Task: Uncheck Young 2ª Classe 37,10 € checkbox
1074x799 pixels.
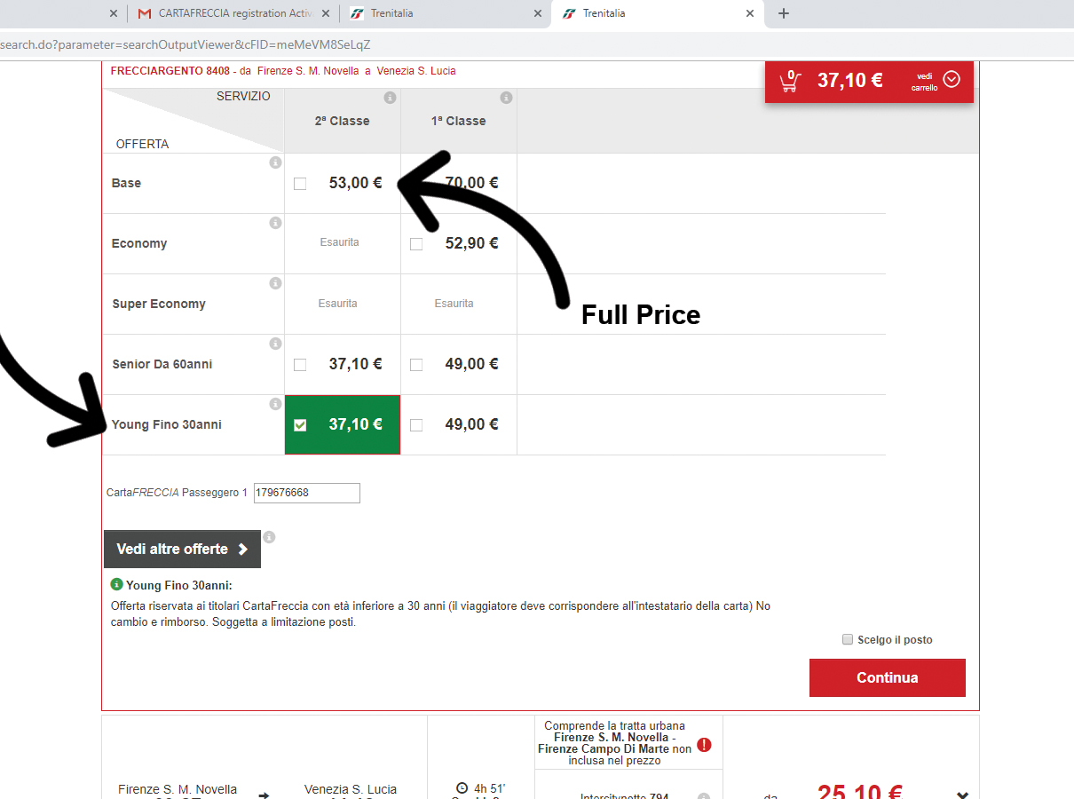Action: pos(300,425)
